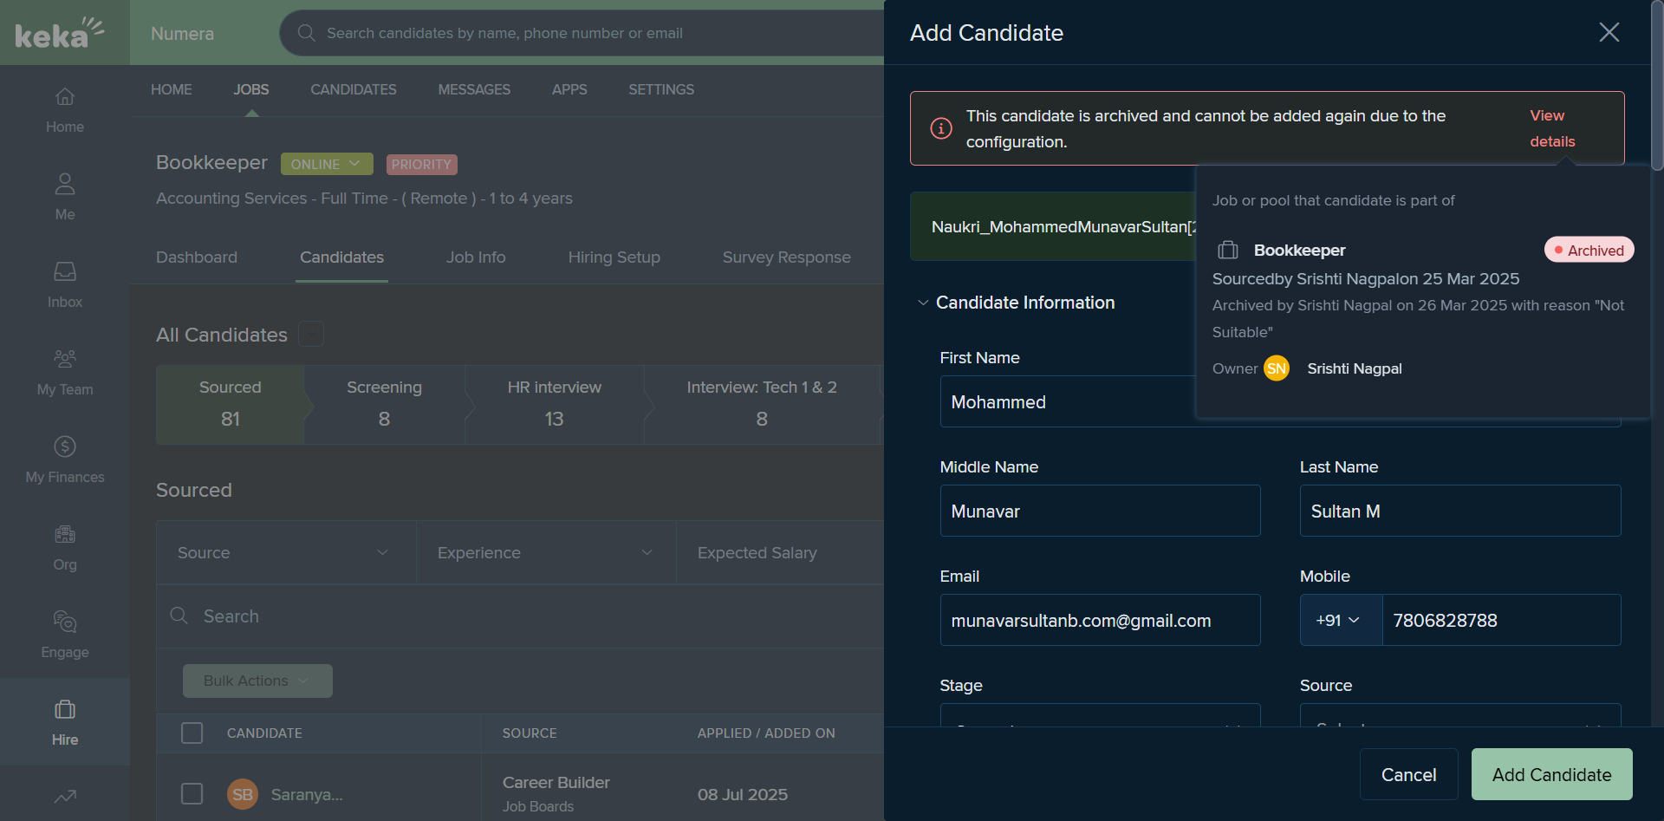Viewport: 1664px width, 821px height.
Task: Go to CANDIDATES in top navigation
Action: [354, 89]
